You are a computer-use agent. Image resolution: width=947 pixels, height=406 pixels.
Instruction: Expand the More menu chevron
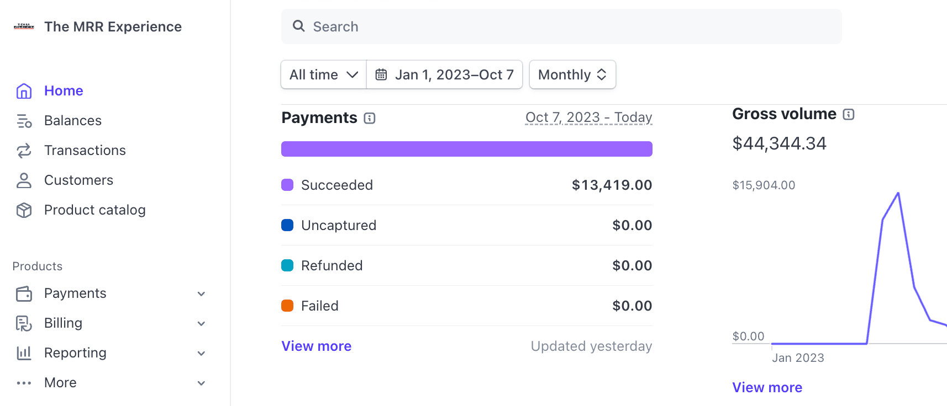click(x=202, y=383)
